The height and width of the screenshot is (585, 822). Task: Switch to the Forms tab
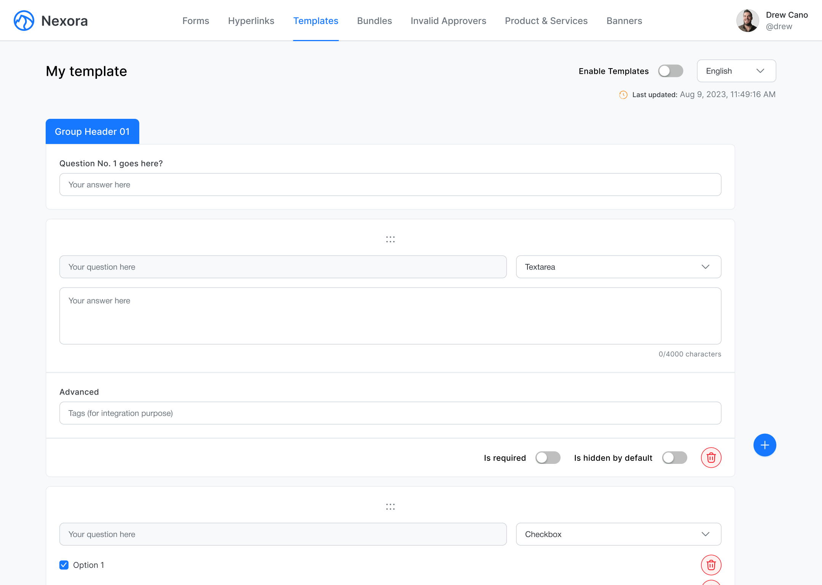[x=196, y=21]
